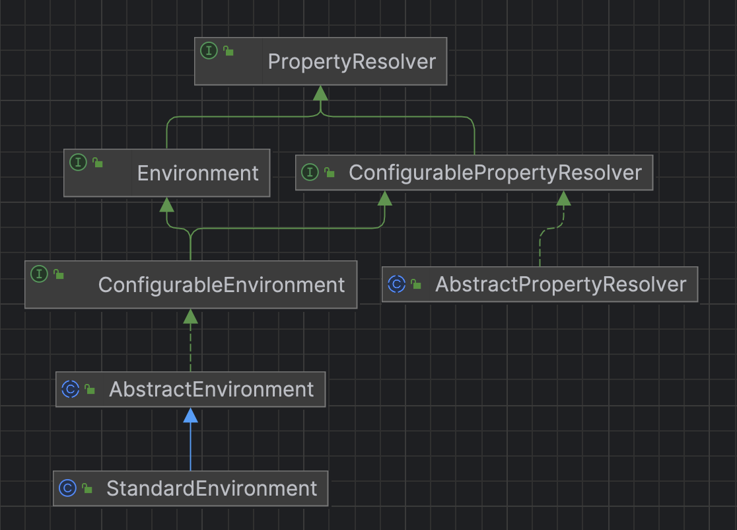Select the PropertyResolver node label
This screenshot has width=737, height=530.
click(351, 62)
